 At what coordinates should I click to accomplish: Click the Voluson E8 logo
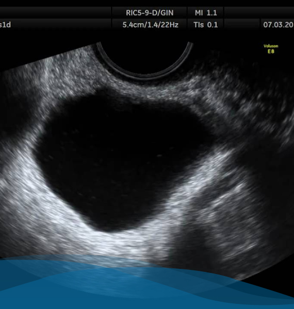coord(271,49)
